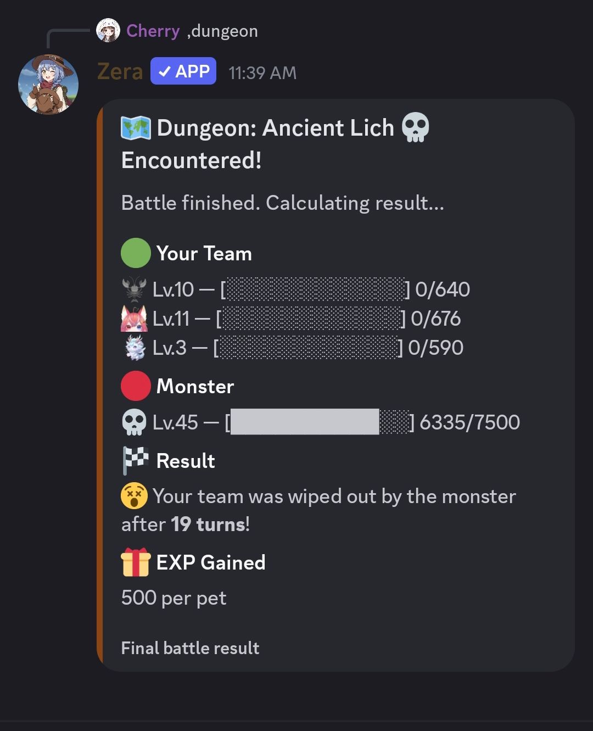The height and width of the screenshot is (731, 593).
Task: Jump to the ',dungeon' replied message
Action: pyautogui.click(x=222, y=31)
